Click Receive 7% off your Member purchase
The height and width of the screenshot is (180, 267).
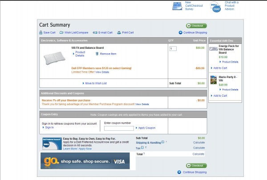[x=66, y=101]
